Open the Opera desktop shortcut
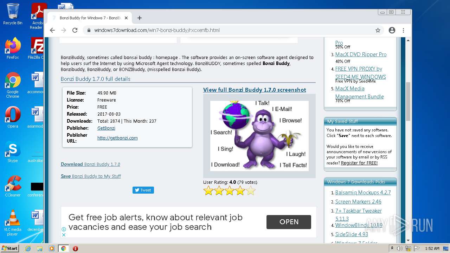Viewport: 450px width, 253px height. (13, 117)
